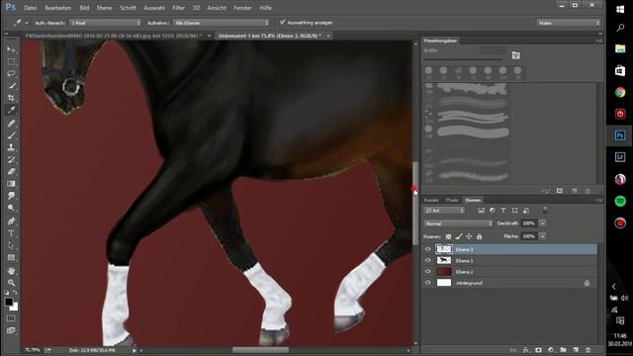
Task: Open the Fenster menu
Action: pos(242,8)
